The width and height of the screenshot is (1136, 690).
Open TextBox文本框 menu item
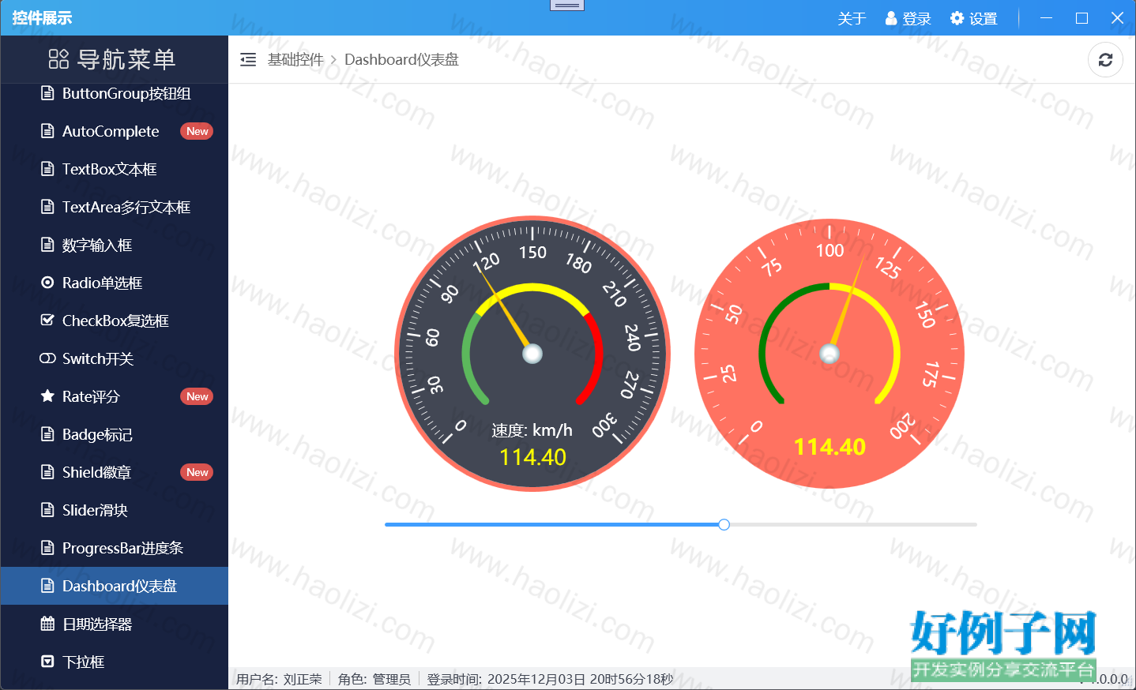[x=115, y=169]
